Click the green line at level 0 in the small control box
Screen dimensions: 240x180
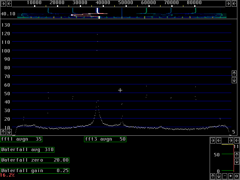tap(228, 170)
